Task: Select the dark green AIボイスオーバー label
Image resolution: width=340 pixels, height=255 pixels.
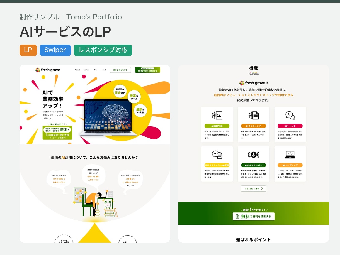Action: (254, 165)
